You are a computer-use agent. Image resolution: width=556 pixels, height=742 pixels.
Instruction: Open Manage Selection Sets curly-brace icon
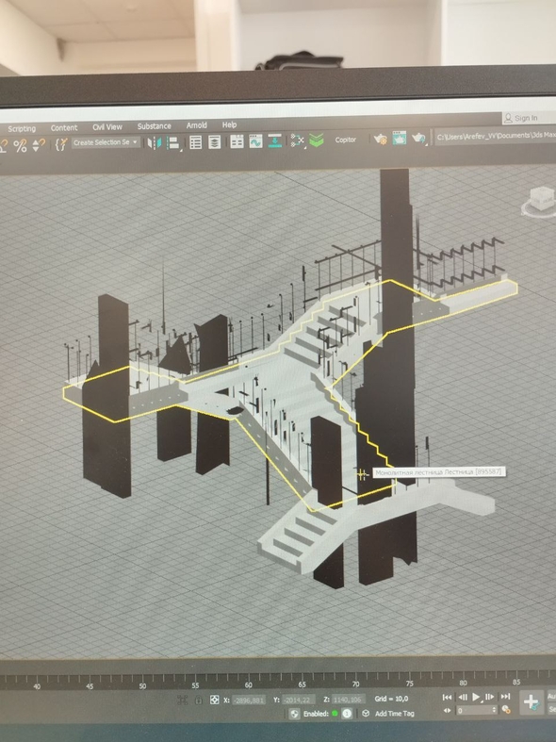coord(61,144)
